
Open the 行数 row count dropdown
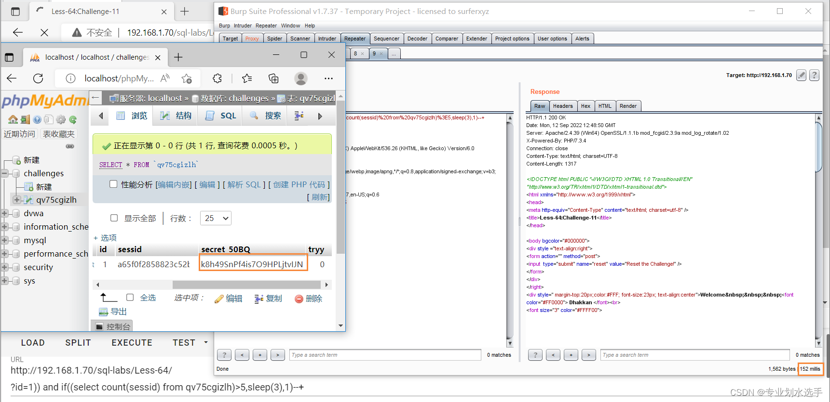point(217,218)
